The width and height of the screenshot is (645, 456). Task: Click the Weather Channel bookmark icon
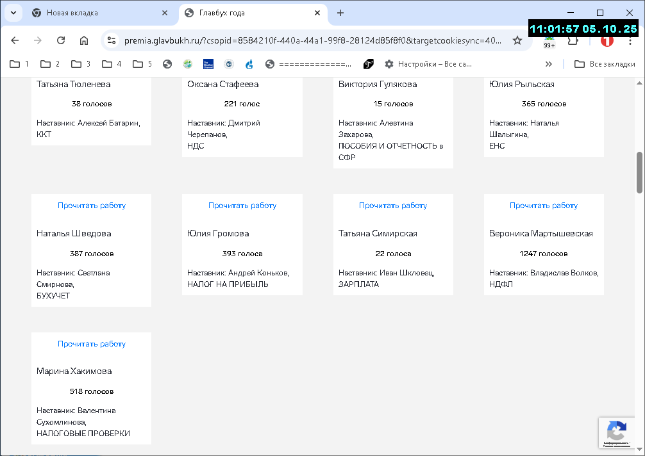click(208, 64)
